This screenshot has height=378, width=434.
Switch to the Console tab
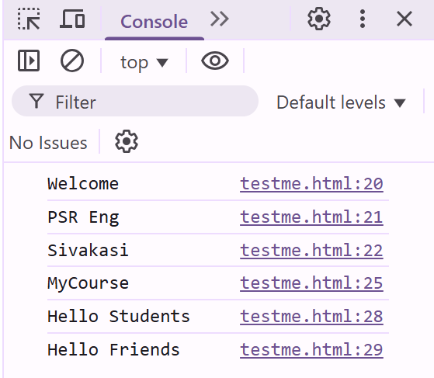coord(155,22)
